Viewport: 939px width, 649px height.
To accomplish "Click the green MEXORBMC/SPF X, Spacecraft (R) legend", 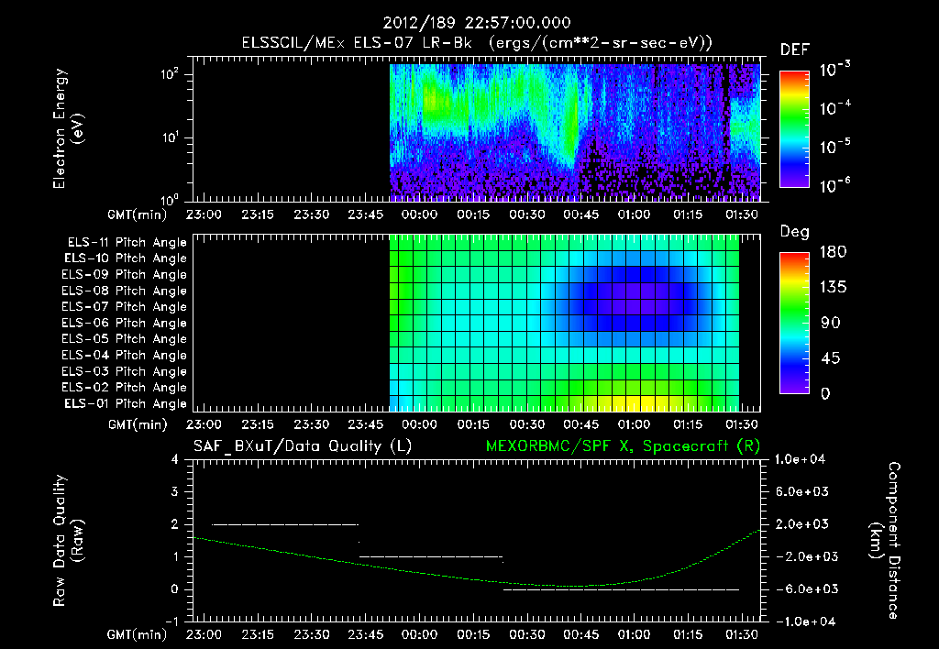I will [623, 446].
